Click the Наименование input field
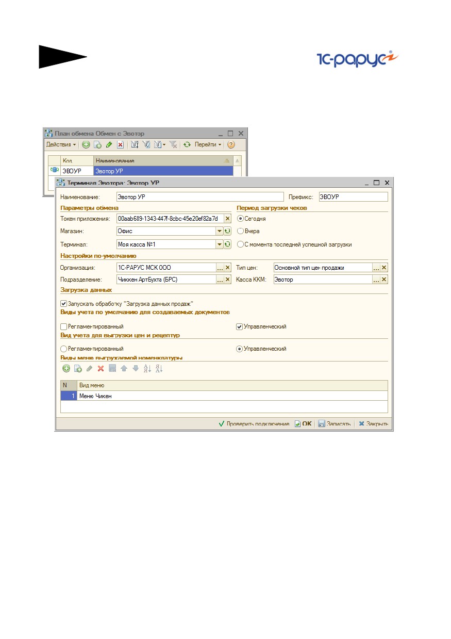The height and width of the screenshot is (639, 451). pyautogui.click(x=200, y=196)
